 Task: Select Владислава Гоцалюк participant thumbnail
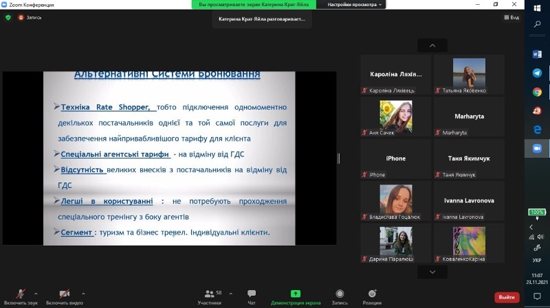click(396, 201)
